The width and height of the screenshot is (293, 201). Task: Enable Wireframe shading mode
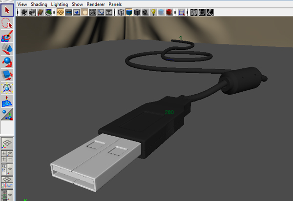(x=121, y=13)
